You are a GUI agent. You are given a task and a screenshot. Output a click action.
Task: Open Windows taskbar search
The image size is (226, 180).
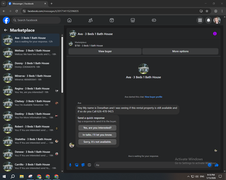point(13,176)
